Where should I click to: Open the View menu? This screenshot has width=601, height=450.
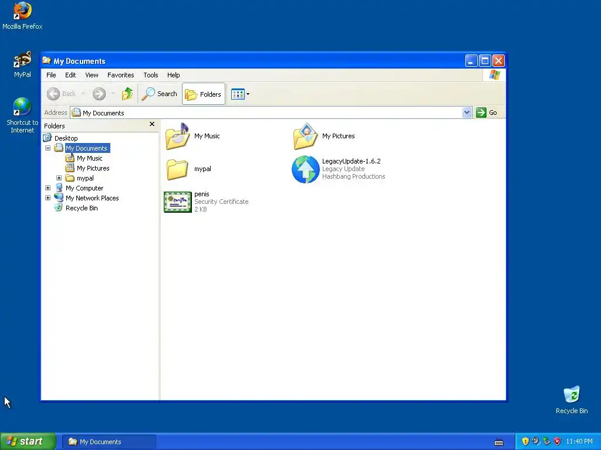pos(92,75)
